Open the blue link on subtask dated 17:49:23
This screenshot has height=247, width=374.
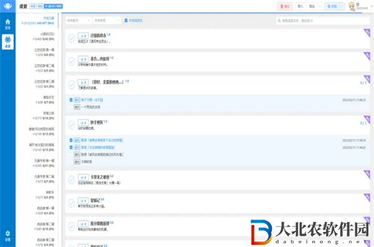coord(92,100)
